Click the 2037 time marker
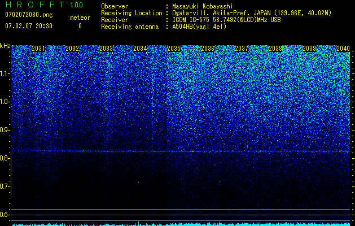355x226 pixels. pyautogui.click(x=242, y=49)
